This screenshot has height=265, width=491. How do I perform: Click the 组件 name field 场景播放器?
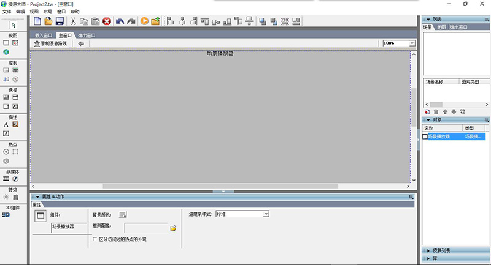[x=69, y=227]
